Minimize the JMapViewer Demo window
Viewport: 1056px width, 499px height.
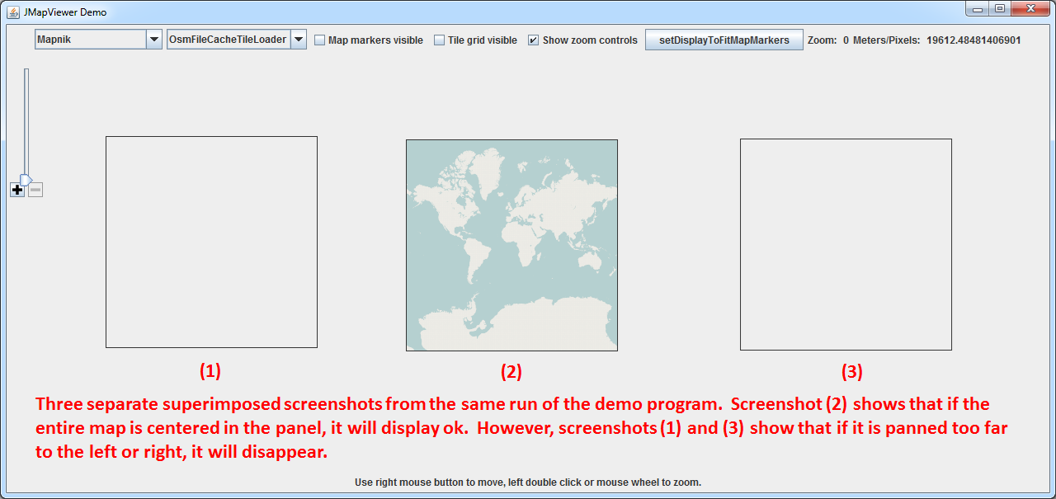[978, 9]
